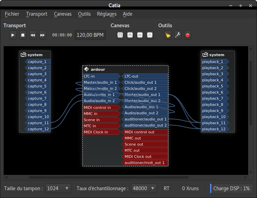The width and height of the screenshot is (257, 198).
Task: Open the Fichier menu
Action: pos(12,14)
